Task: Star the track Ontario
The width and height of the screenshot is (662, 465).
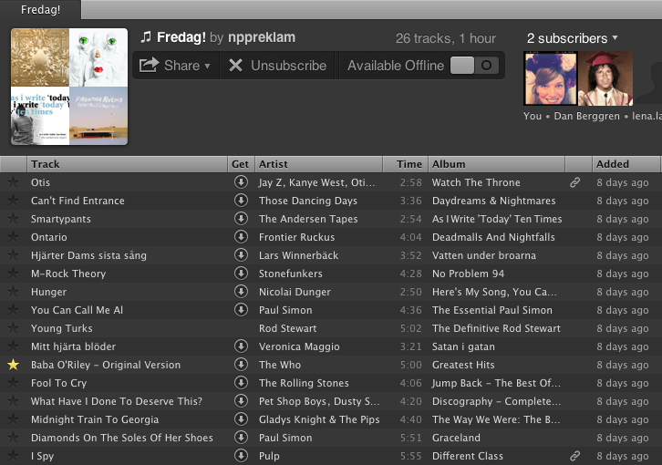Action: (14, 236)
